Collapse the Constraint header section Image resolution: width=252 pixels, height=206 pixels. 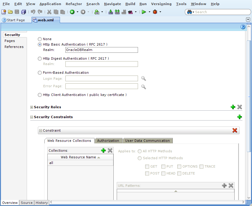40,130
